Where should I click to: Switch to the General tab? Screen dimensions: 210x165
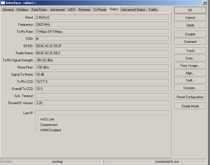pos(8,10)
